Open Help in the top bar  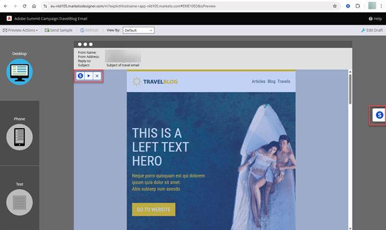[375, 19]
